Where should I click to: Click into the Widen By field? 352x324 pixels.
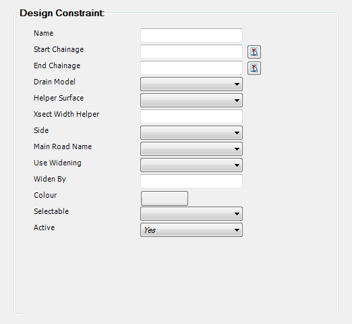point(192,181)
